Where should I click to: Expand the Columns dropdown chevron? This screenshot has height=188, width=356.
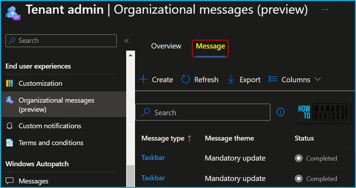318,79
